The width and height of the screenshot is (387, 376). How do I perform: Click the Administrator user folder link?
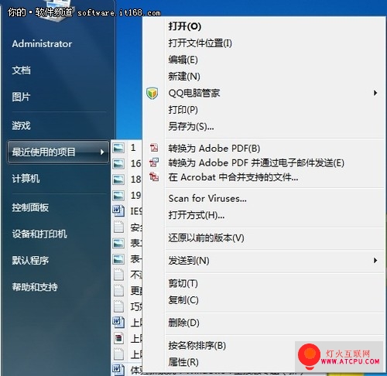click(42, 44)
